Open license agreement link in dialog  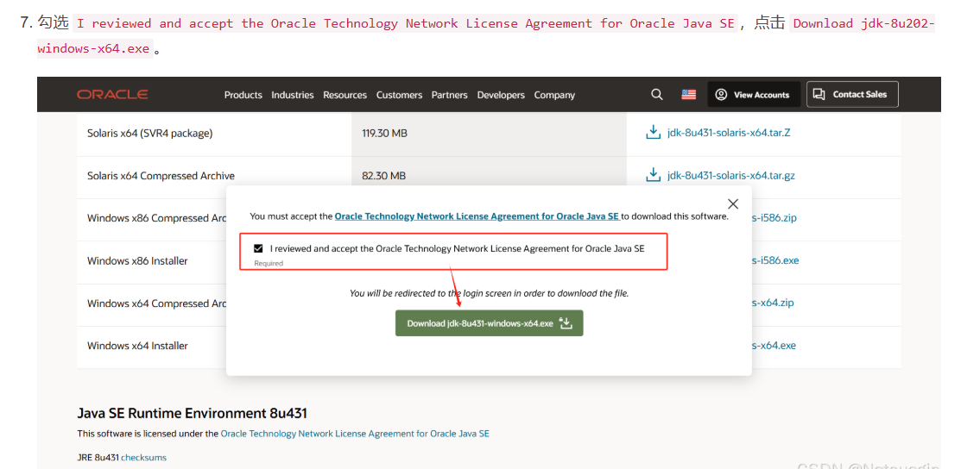[x=477, y=216]
